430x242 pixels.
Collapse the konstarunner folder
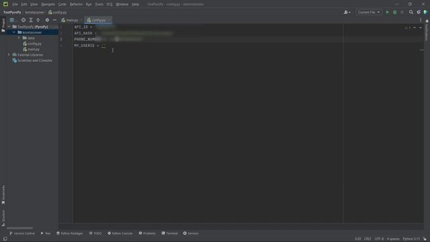[x=14, y=32]
